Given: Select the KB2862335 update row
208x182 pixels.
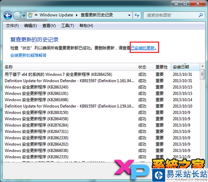Looking at the screenshot, I should pos(102,157).
